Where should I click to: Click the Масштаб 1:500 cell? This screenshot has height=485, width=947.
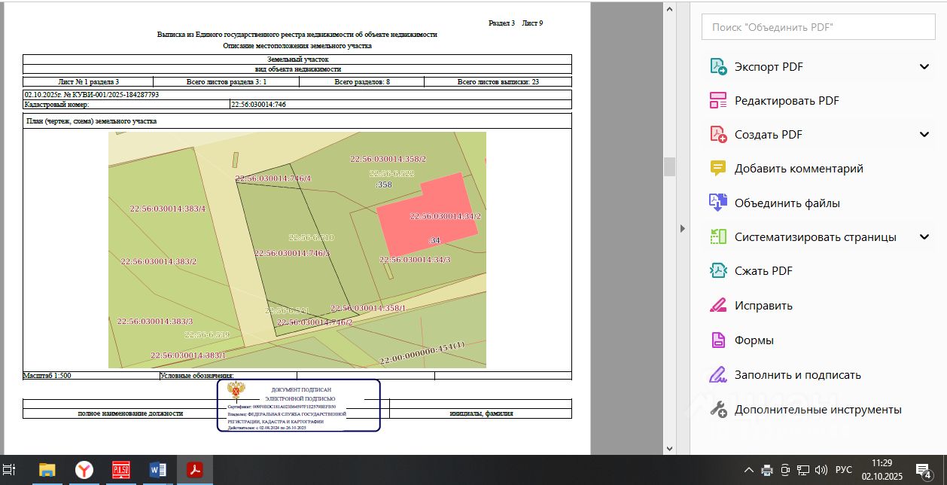[x=91, y=375]
